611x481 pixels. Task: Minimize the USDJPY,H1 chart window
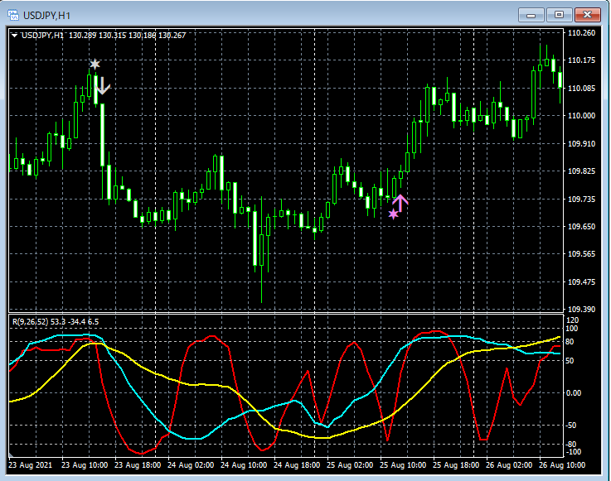531,15
